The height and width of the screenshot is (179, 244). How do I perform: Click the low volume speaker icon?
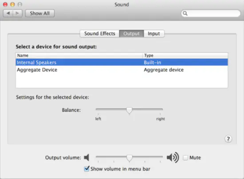pyautogui.click(x=87, y=158)
